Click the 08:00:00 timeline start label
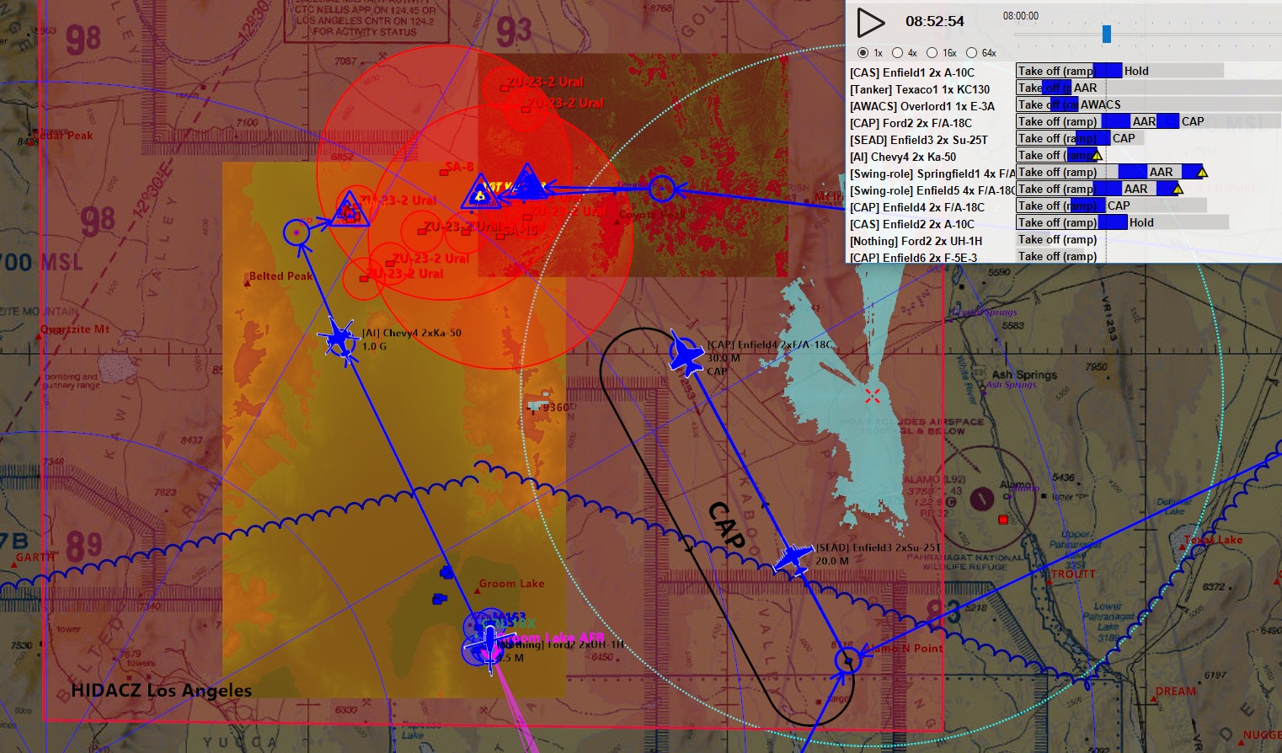This screenshot has height=753, width=1282. click(x=1020, y=16)
